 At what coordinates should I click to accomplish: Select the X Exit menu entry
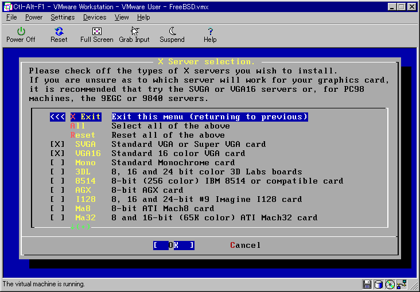[85, 117]
